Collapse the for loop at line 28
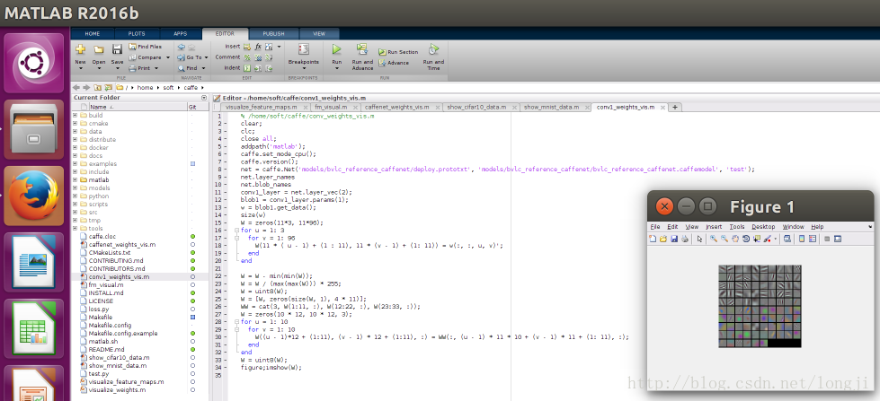The image size is (880, 401). [236, 322]
